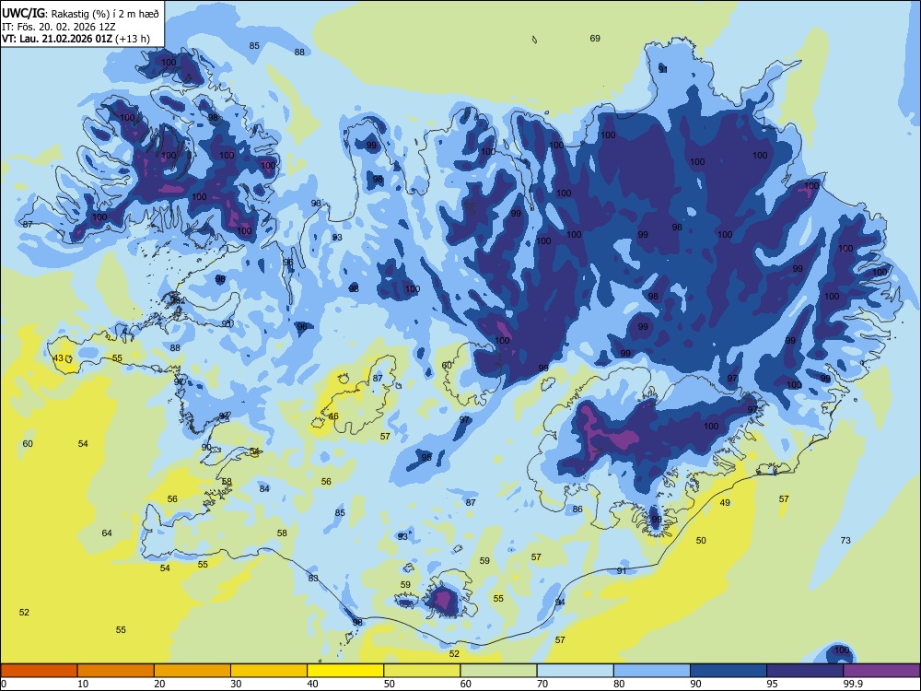Click the title 'UWC/IG: Rakastig (%) í 2 m hæð'
The image size is (921, 691).
coord(80,14)
